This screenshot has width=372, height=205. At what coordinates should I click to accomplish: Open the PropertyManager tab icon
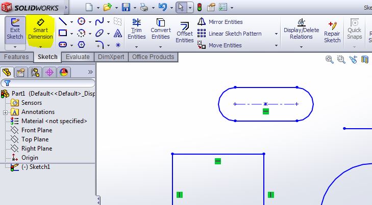click(x=20, y=72)
